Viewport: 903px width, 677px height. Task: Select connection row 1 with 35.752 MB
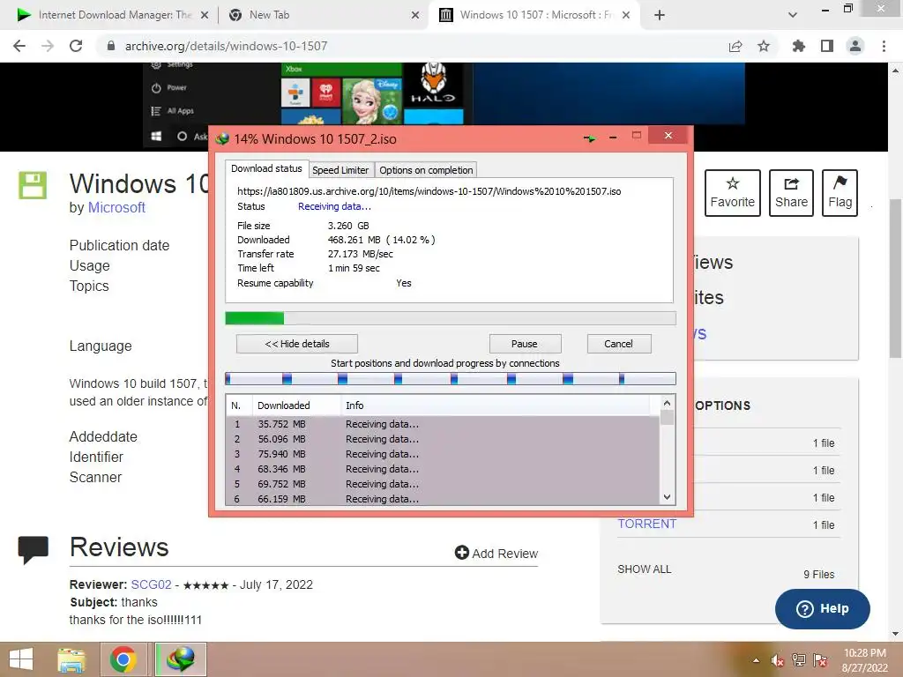pyautogui.click(x=443, y=424)
